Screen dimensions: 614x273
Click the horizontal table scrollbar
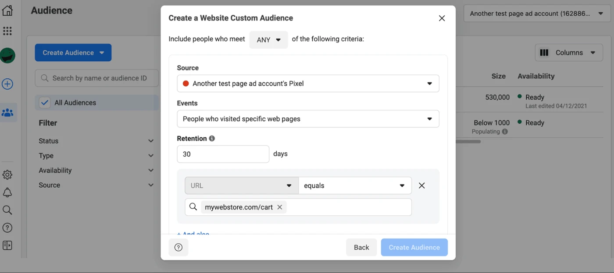tap(468, 142)
